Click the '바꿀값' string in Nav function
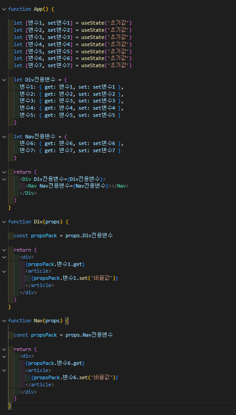 [102, 377]
